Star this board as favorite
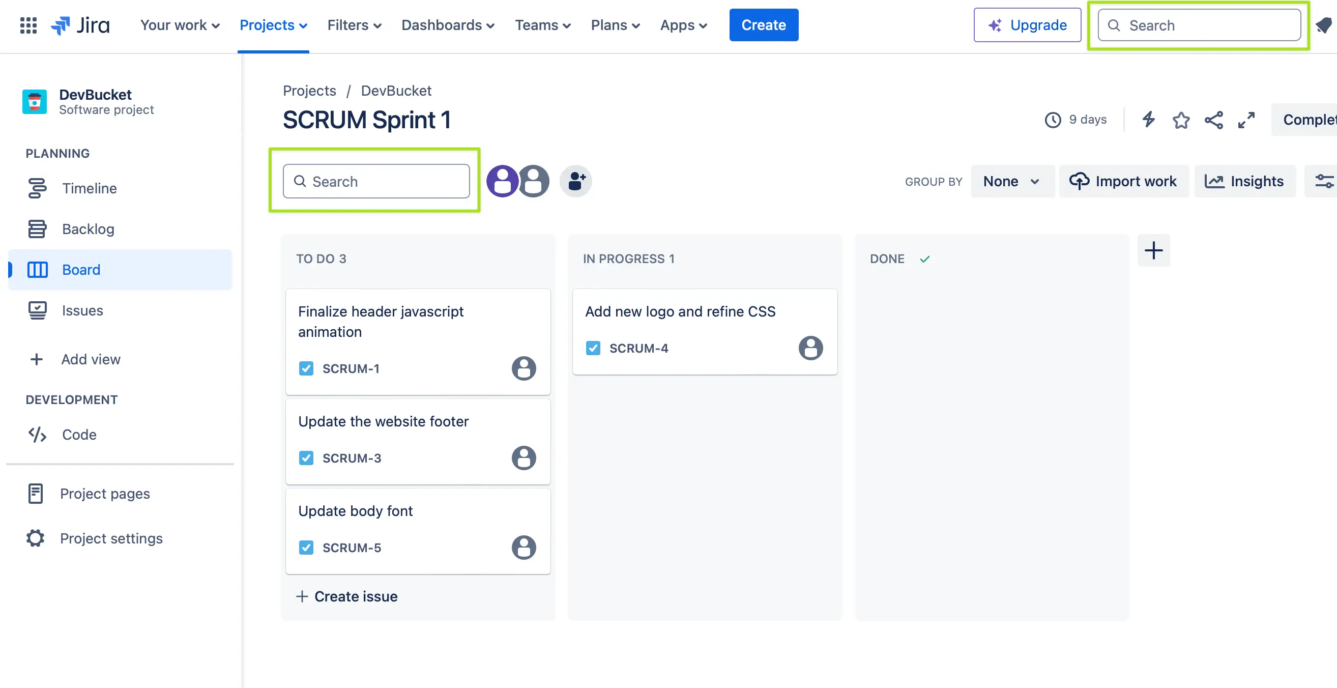1337x688 pixels. click(x=1181, y=120)
